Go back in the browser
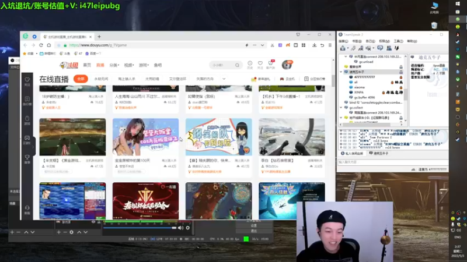Viewport: 467px width, 262px height. [25, 45]
